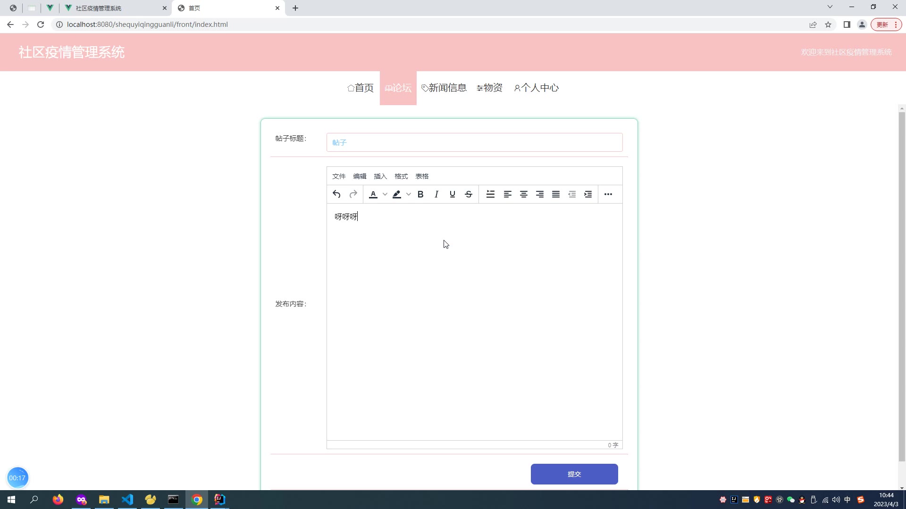Align text right
The width and height of the screenshot is (906, 509).
pyautogui.click(x=540, y=194)
